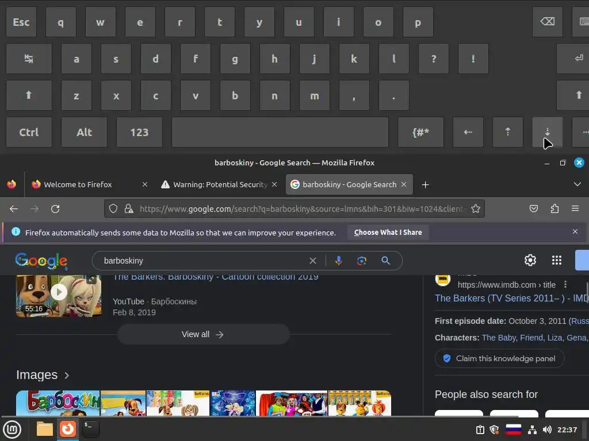This screenshot has width=589, height=441.
Task: Tap the period key on the keyboard
Action: coord(393,95)
